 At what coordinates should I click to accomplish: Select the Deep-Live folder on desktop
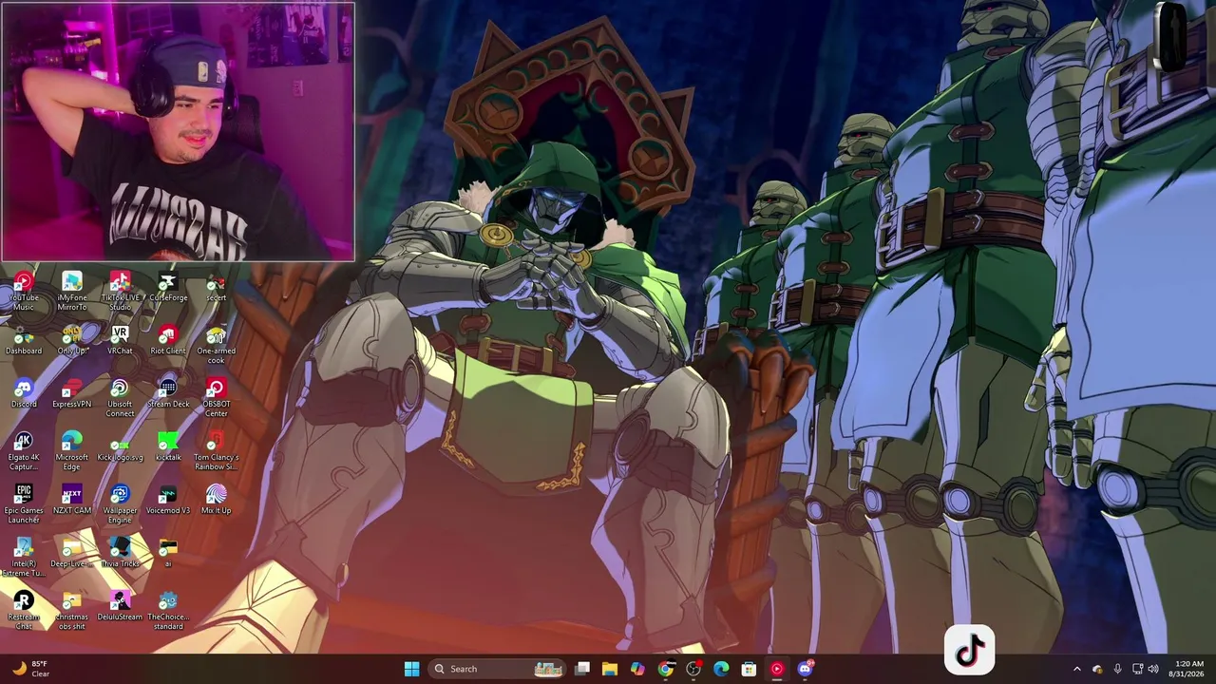(71, 553)
